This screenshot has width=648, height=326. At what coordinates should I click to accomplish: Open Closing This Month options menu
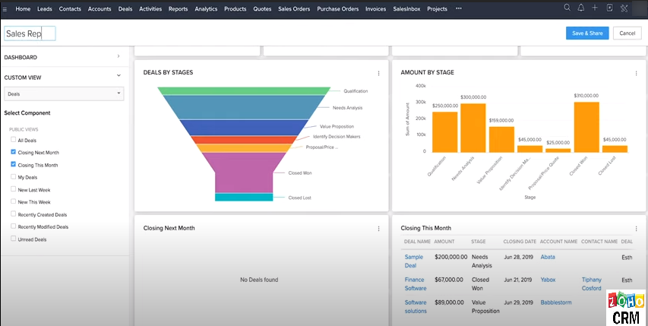636,228
